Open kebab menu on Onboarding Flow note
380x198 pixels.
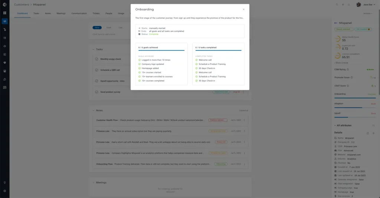point(244,164)
